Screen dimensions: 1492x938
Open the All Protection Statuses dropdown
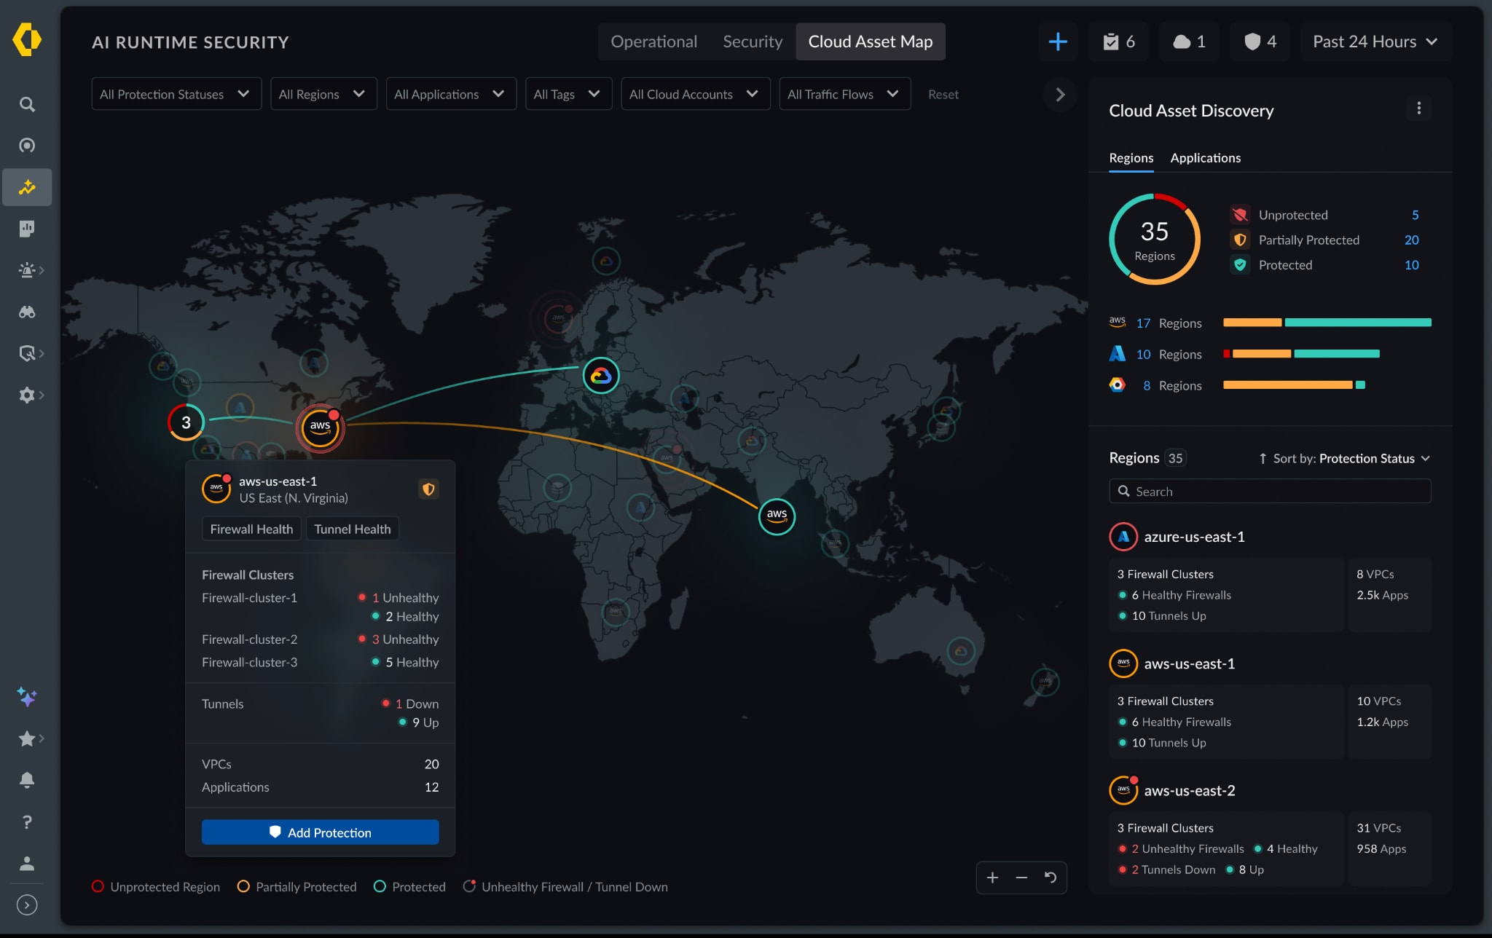tap(176, 94)
